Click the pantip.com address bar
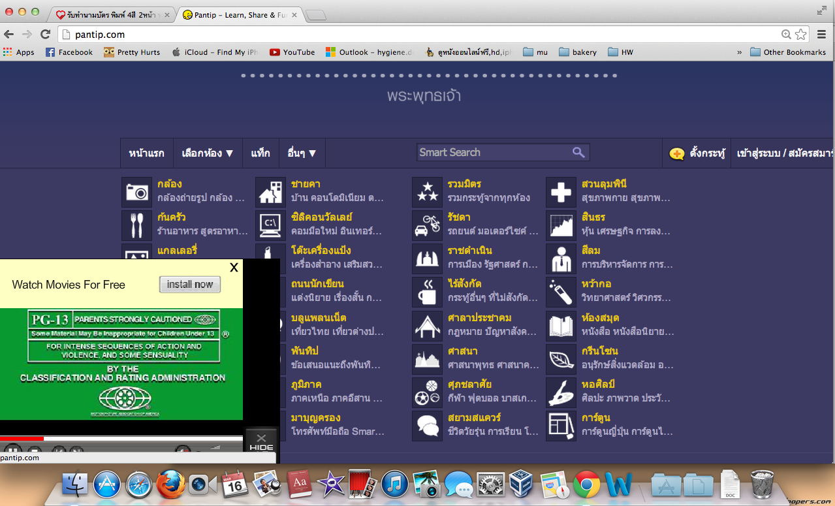 point(418,35)
